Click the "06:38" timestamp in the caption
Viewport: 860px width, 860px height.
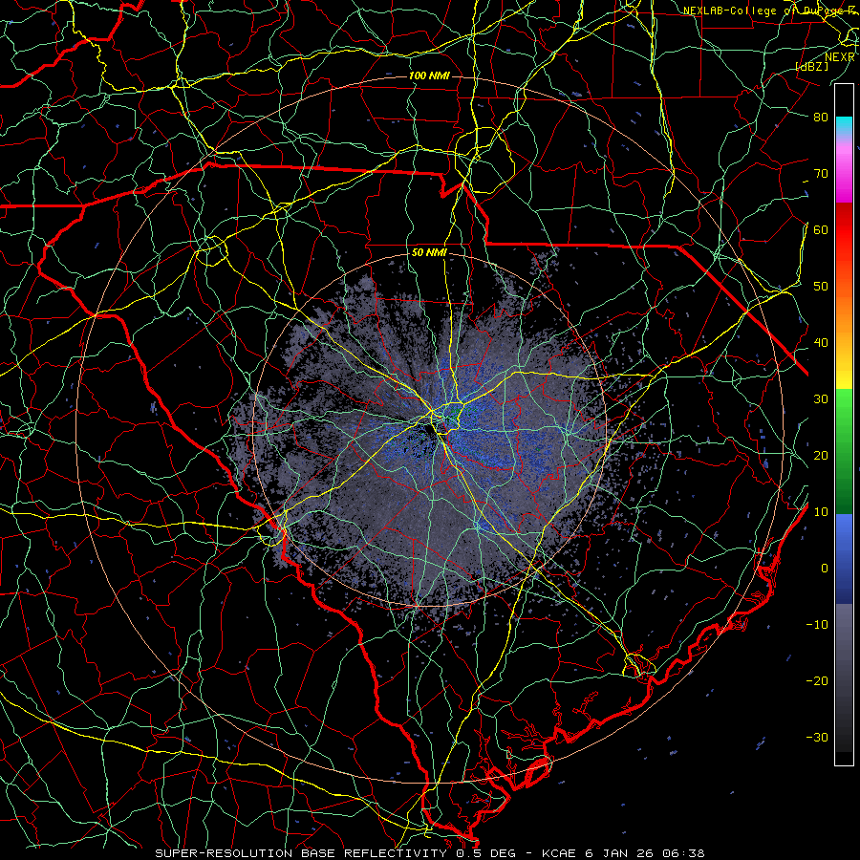click(x=684, y=853)
